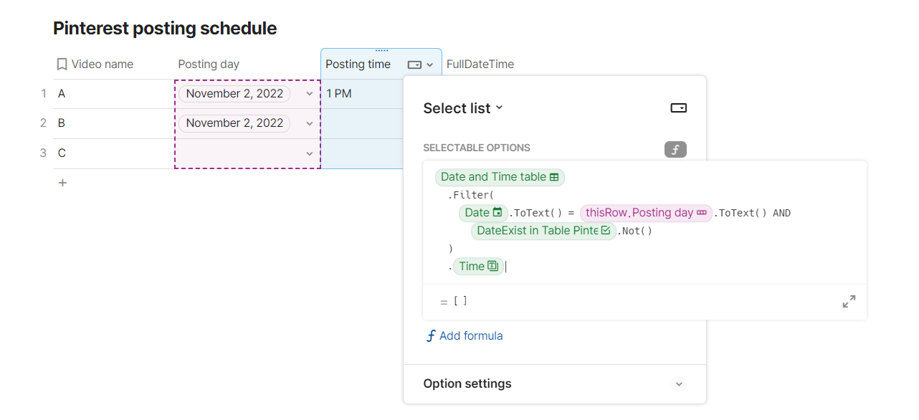Expand the Option settings section

point(678,384)
